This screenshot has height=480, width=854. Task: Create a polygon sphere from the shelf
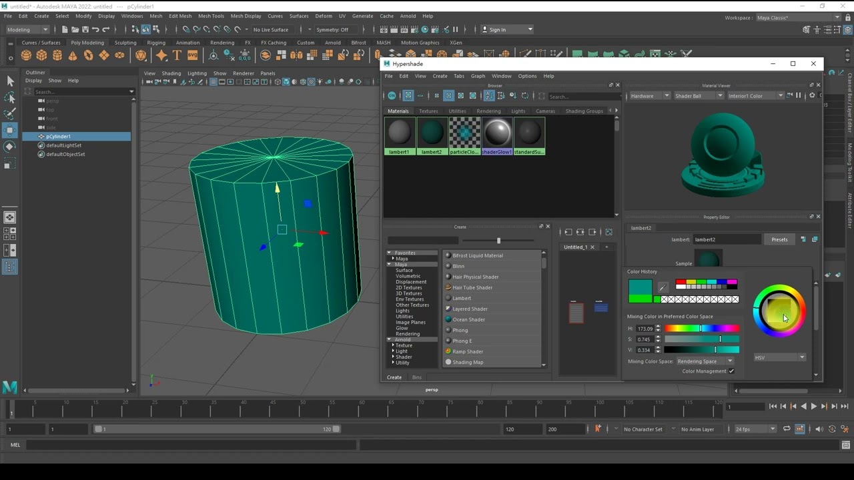(x=26, y=55)
